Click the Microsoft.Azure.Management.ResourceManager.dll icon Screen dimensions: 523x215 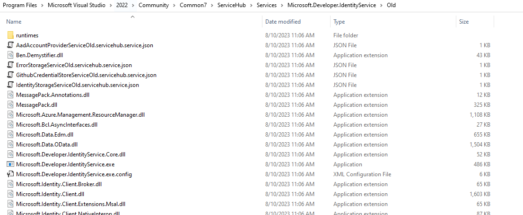click(x=10, y=115)
